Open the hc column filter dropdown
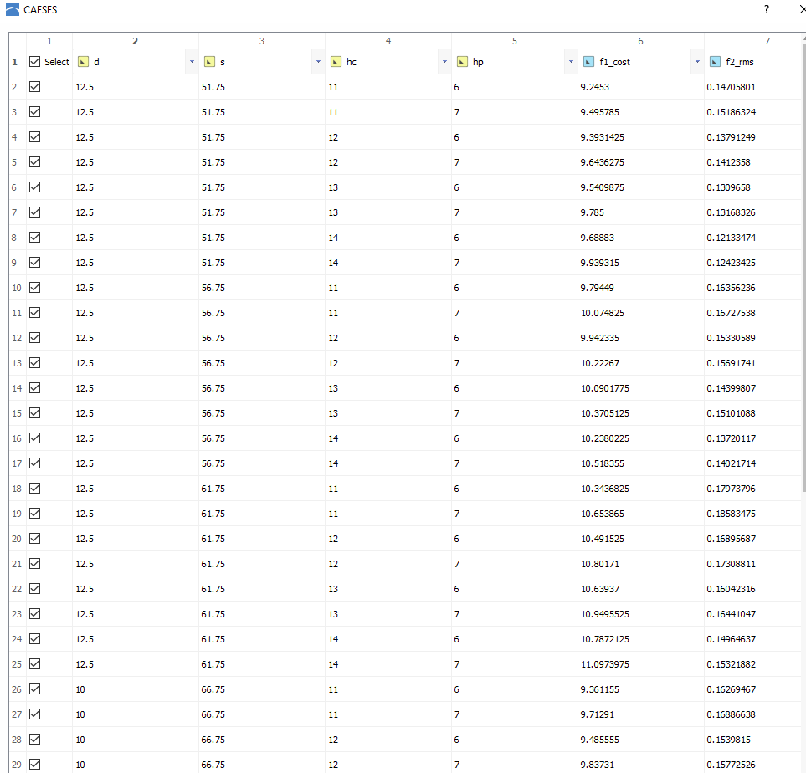 tap(444, 62)
